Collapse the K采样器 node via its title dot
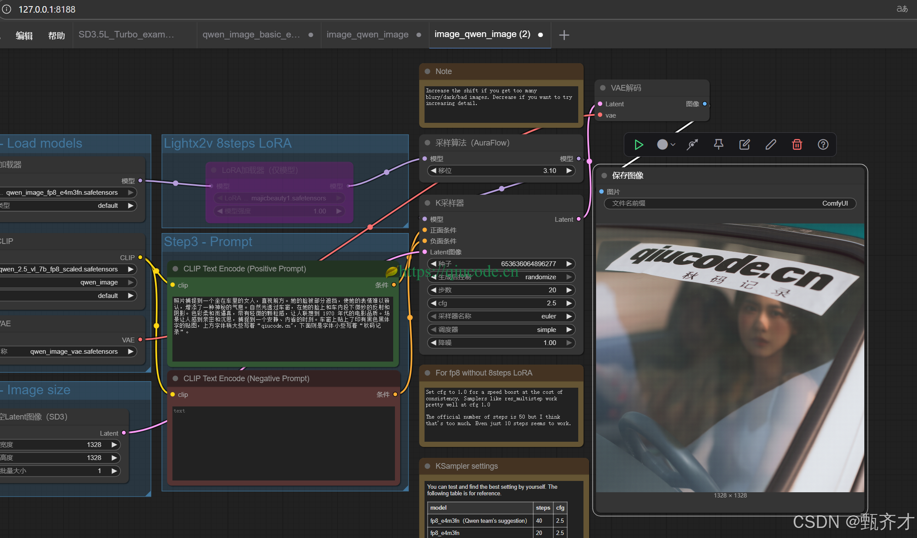Viewport: 917px width, 538px height. click(x=428, y=203)
